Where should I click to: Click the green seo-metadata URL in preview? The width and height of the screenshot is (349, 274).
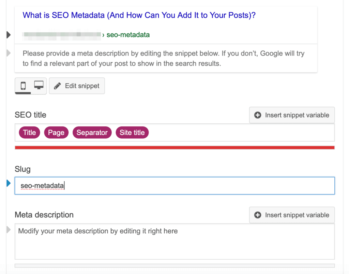click(x=128, y=35)
